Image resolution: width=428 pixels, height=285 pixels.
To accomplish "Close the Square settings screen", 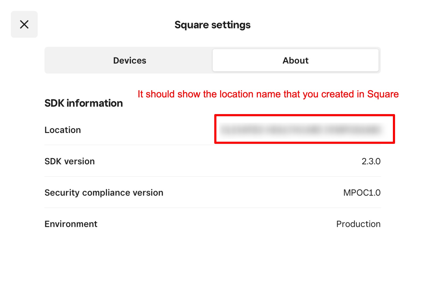I will [24, 24].
